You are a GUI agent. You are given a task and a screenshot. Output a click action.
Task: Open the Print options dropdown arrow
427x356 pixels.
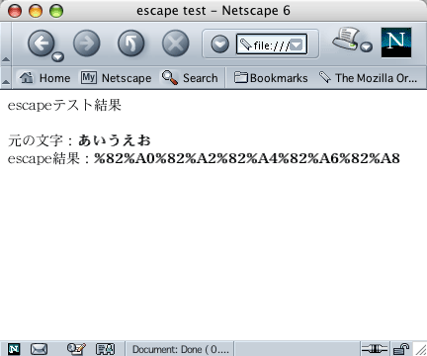point(366,47)
